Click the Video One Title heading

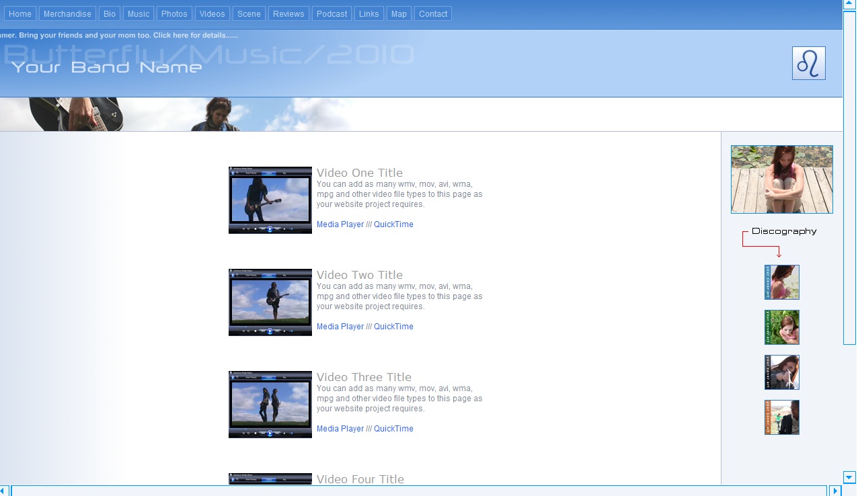[360, 173]
